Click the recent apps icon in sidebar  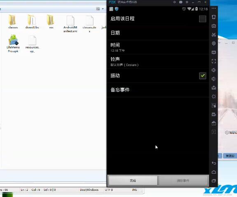tap(214, 181)
